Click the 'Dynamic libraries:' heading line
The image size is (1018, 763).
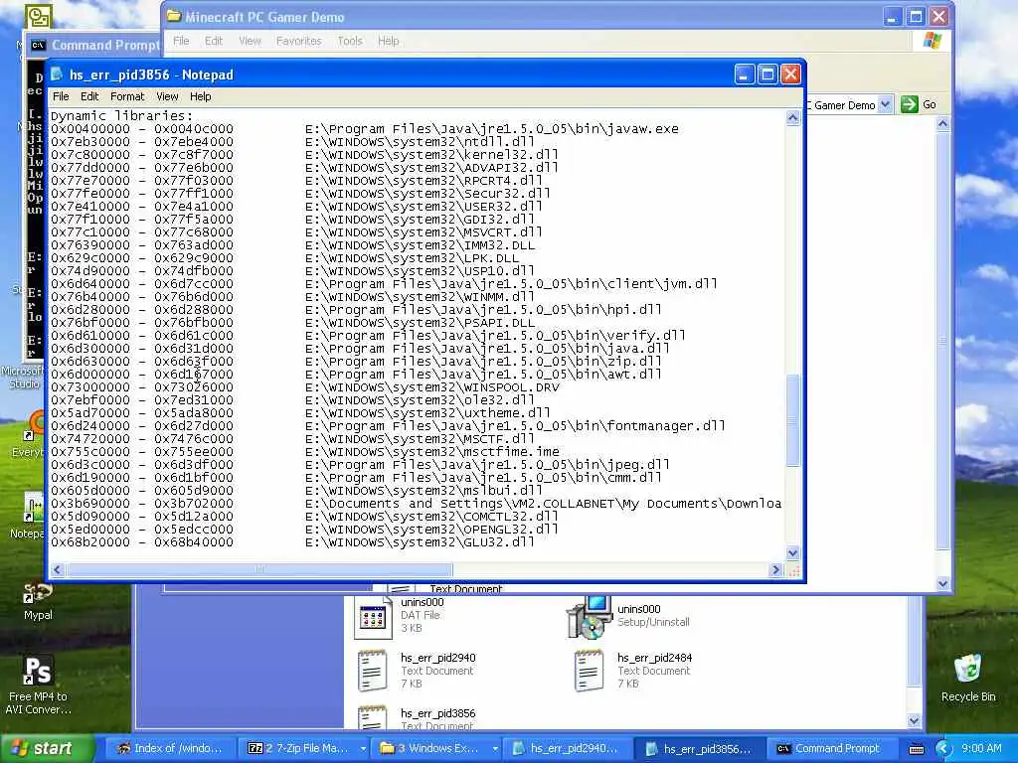click(x=122, y=116)
